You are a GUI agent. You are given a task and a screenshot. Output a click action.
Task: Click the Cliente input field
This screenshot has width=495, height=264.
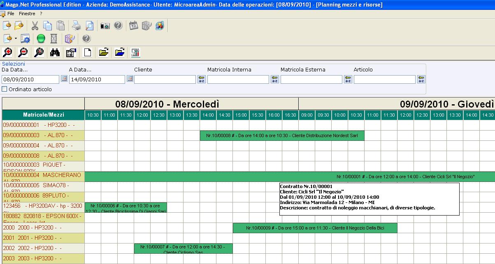[x=165, y=79]
